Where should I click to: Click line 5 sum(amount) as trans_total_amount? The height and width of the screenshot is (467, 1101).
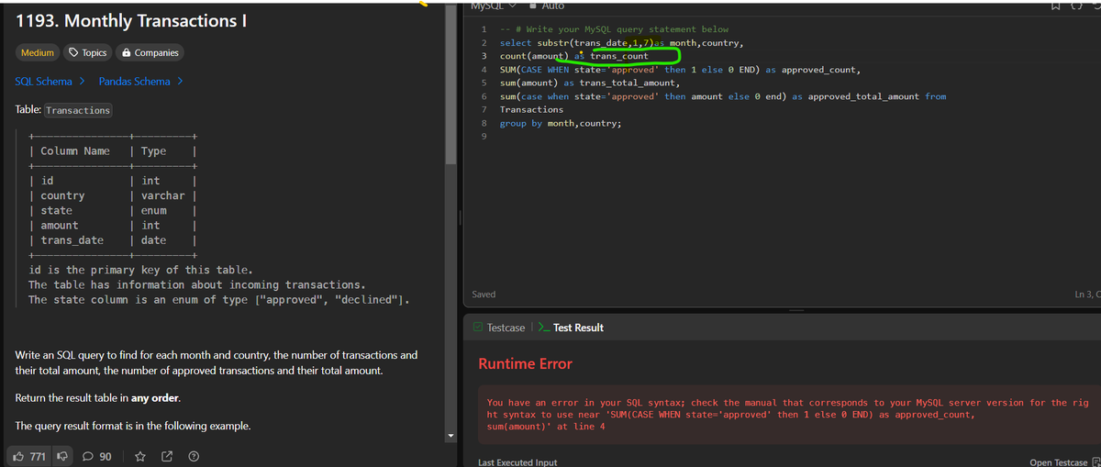(x=589, y=83)
